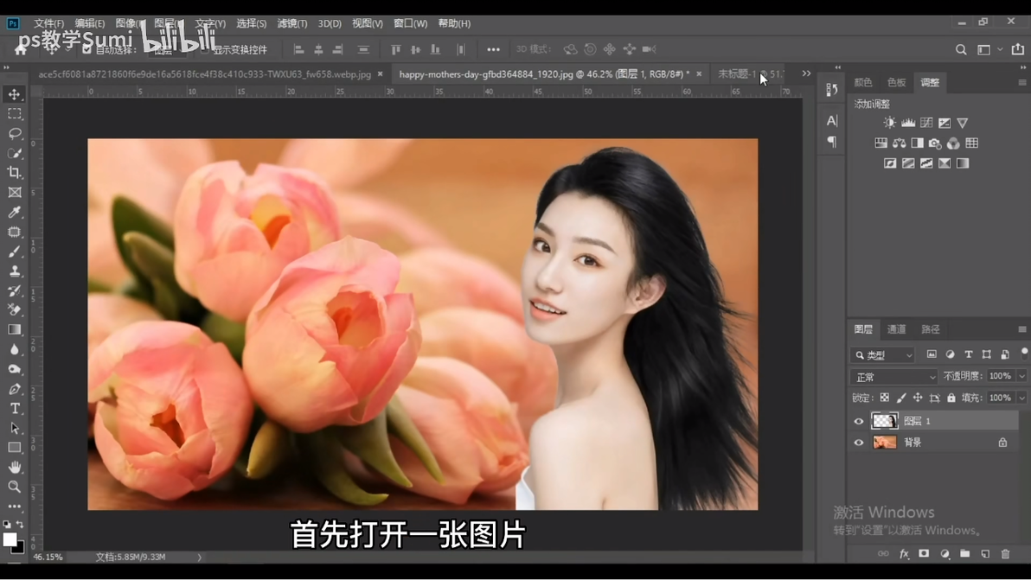Add a Vibrance adjustment

(963, 123)
